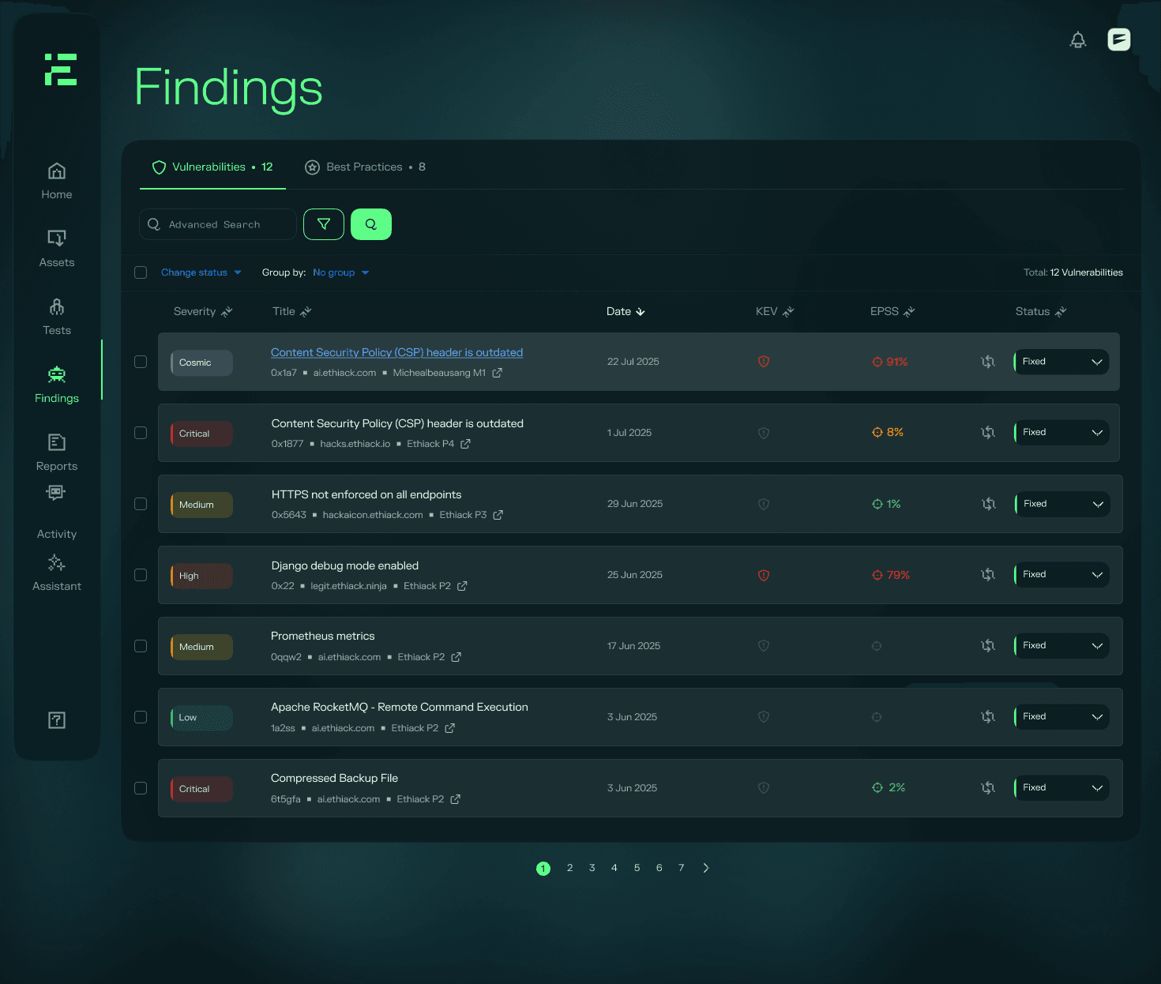Screen dimensions: 1161x984
Task: Sort by Status column icon
Action: click(x=1061, y=312)
